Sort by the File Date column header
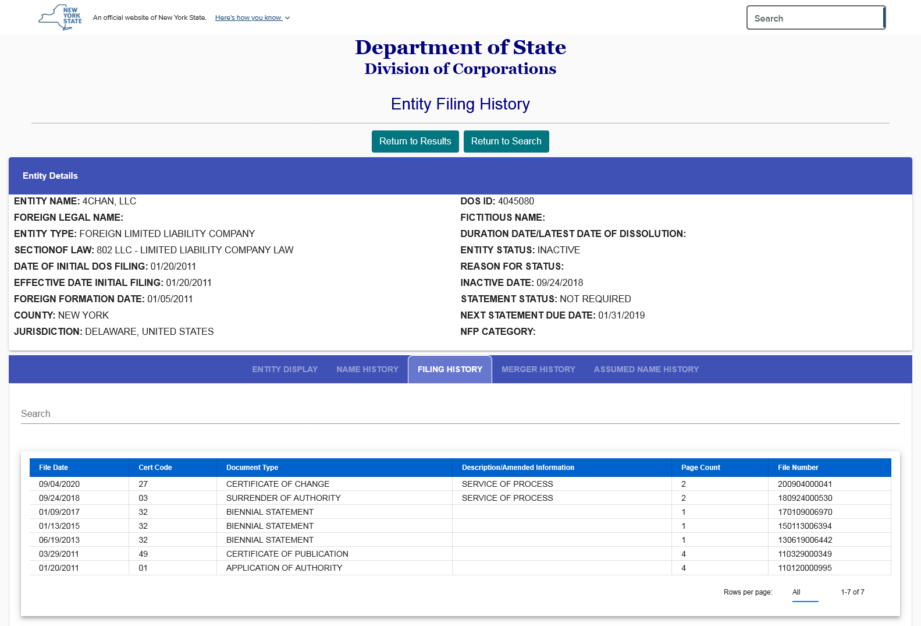Screen dimensions: 921x626 [54, 468]
